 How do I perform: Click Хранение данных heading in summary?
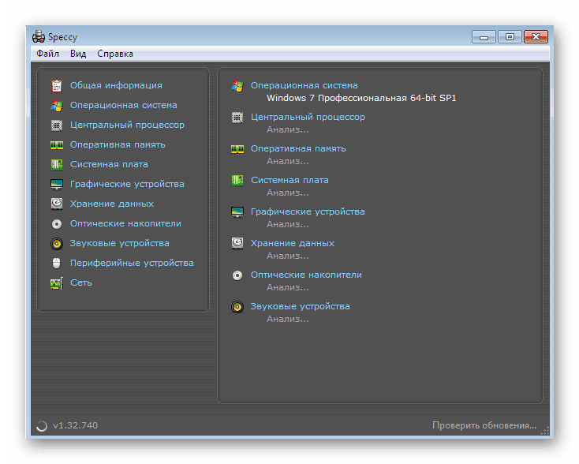click(x=292, y=243)
